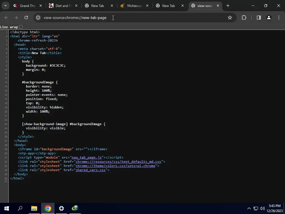
Task: Open the colors.css?sets=ui,chrome link
Action: tap(116, 166)
